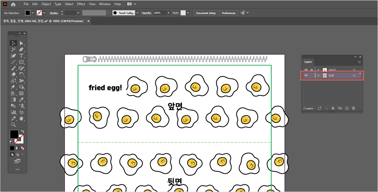Expand Opacity arrow next to 100%
This screenshot has width=378, height=192.
click(168, 13)
